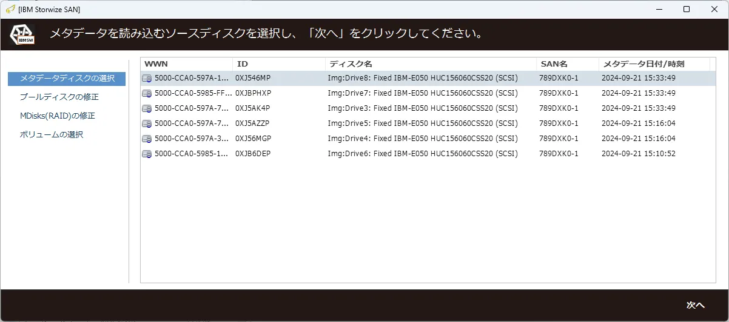The width and height of the screenshot is (729, 322).
Task: Open the ボリュームの選択 step
Action: pyautogui.click(x=52, y=134)
